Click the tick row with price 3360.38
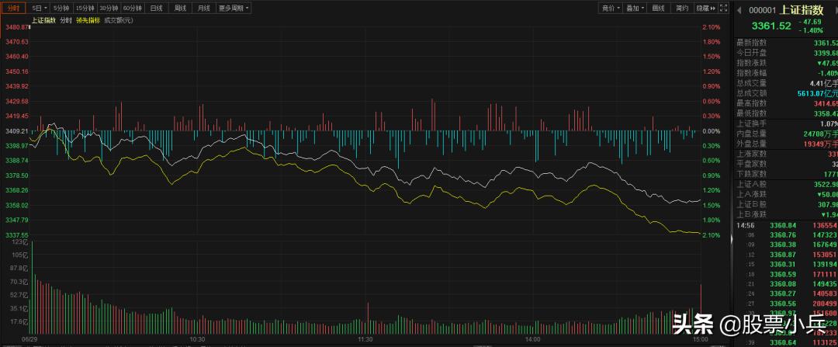The image size is (838, 347). [x=787, y=245]
